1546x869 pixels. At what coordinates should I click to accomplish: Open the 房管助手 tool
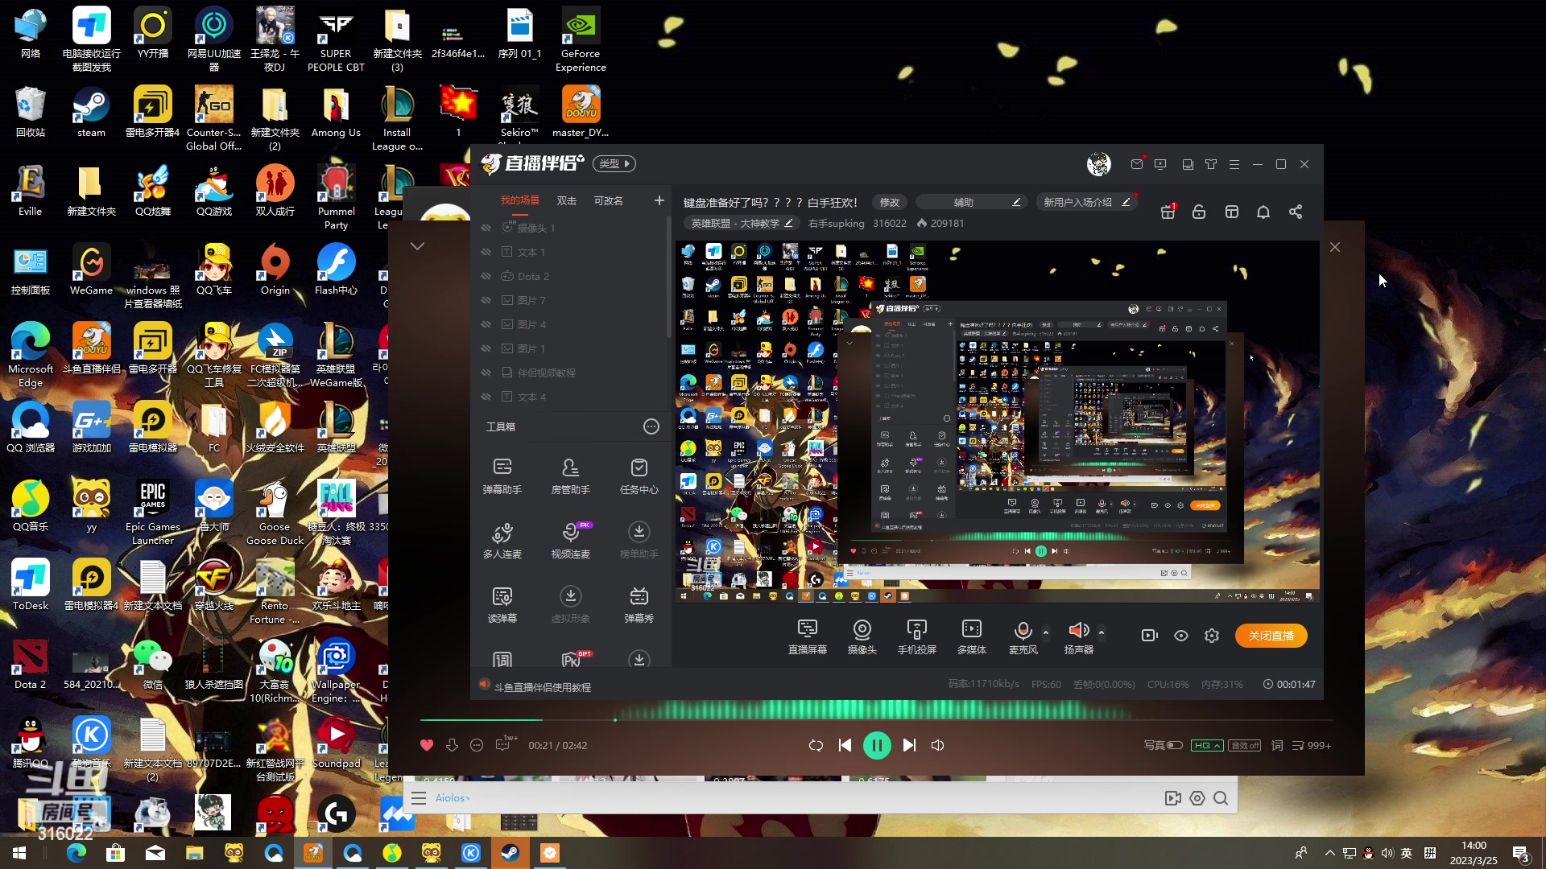(x=570, y=475)
